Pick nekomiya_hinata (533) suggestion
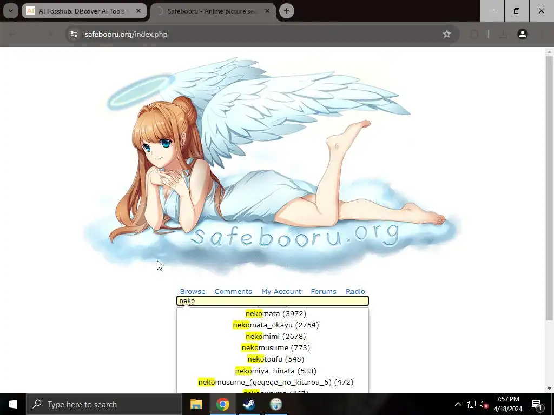This screenshot has width=554, height=415. (275, 371)
